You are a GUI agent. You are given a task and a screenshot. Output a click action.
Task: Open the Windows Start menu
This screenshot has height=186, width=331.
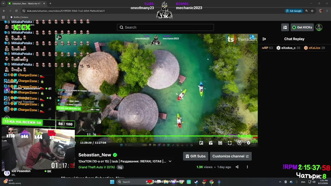point(112,182)
